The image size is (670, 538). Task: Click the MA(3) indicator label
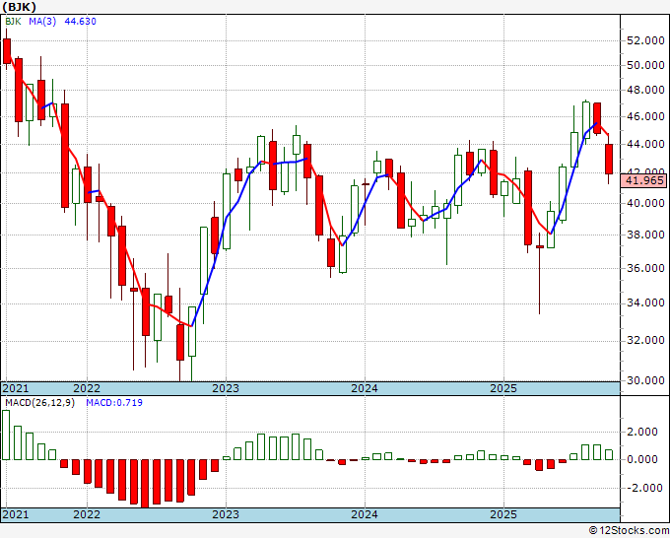[x=42, y=22]
